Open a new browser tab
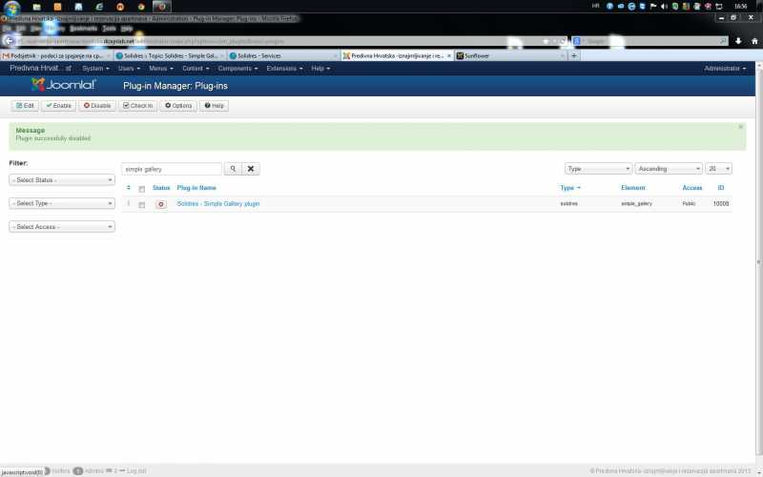This screenshot has width=763, height=477. 573,56
